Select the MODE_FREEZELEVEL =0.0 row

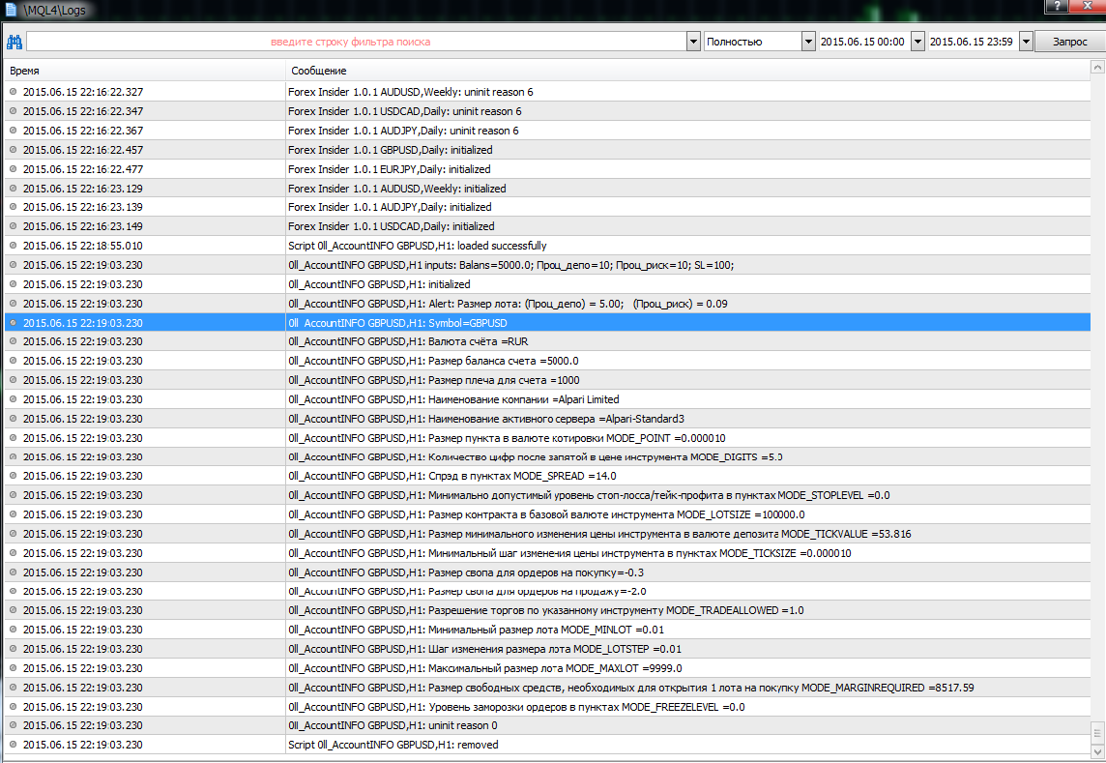point(547,707)
